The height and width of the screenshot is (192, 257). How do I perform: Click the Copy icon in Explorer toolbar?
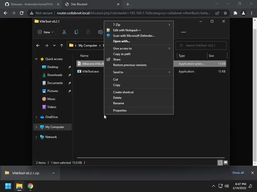(76, 32)
